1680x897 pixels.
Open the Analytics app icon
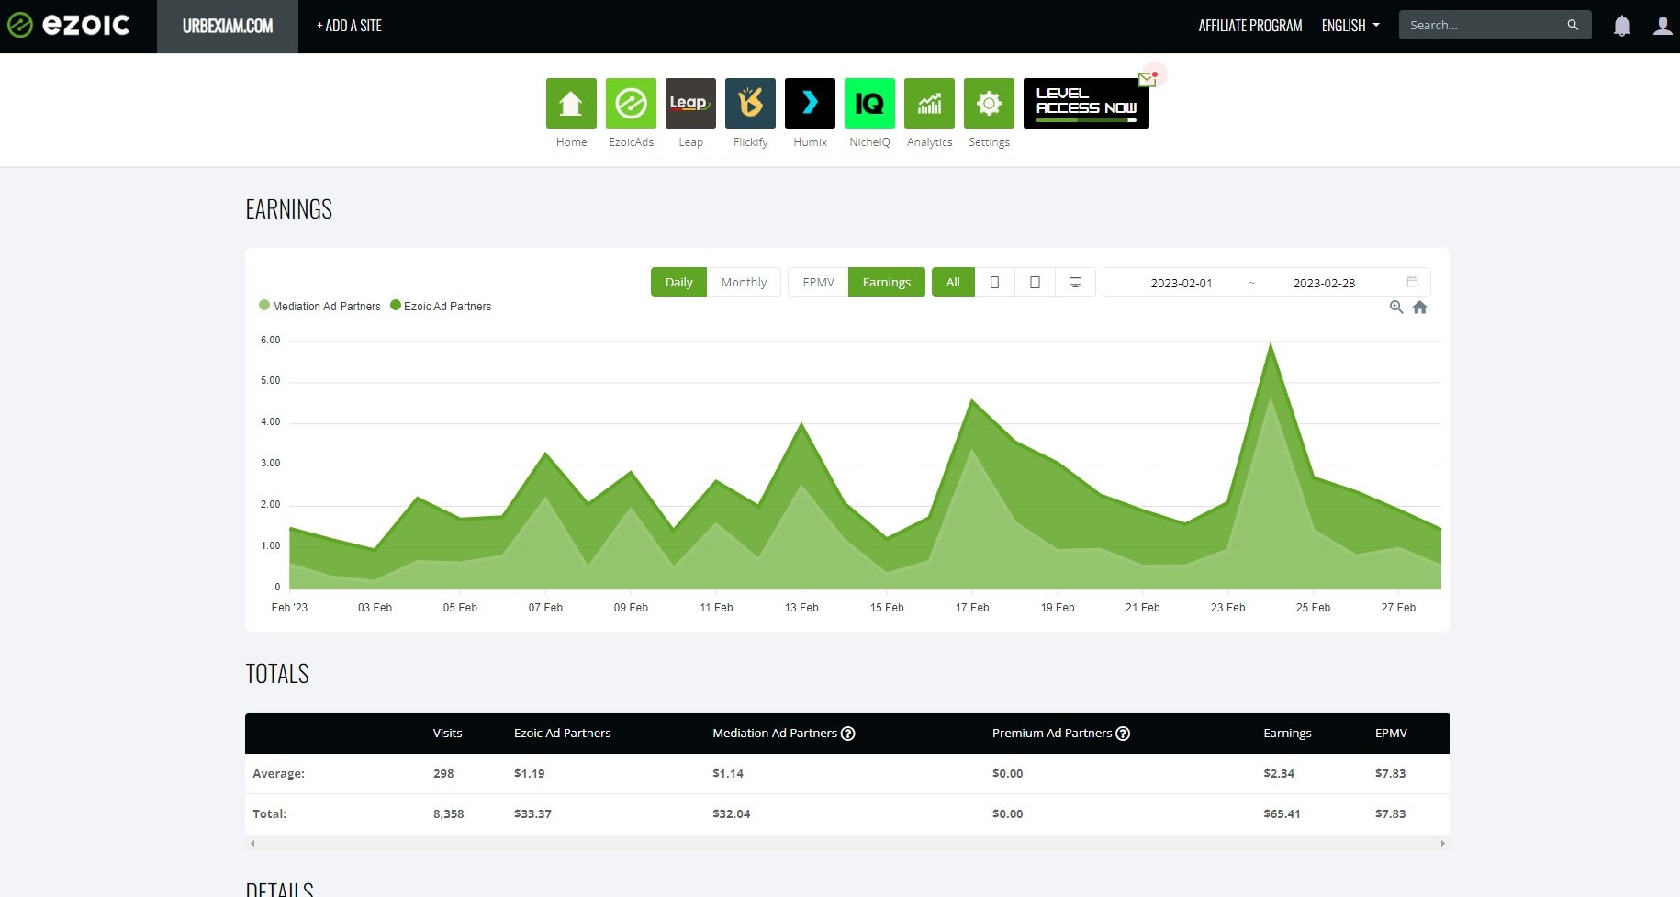pyautogui.click(x=929, y=103)
